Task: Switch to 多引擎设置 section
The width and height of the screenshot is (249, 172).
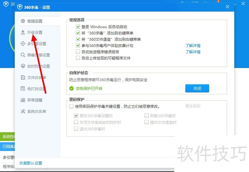Action: click(x=37, y=44)
